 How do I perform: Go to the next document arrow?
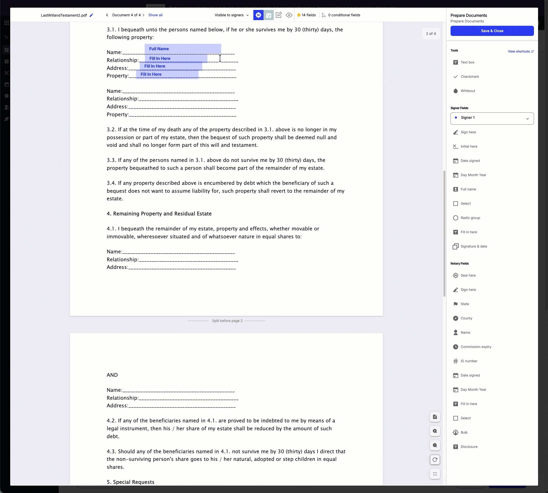click(x=143, y=15)
